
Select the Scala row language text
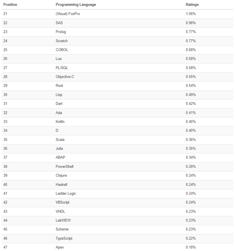click(60, 140)
